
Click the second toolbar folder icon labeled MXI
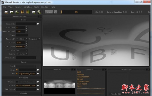[12, 12]
